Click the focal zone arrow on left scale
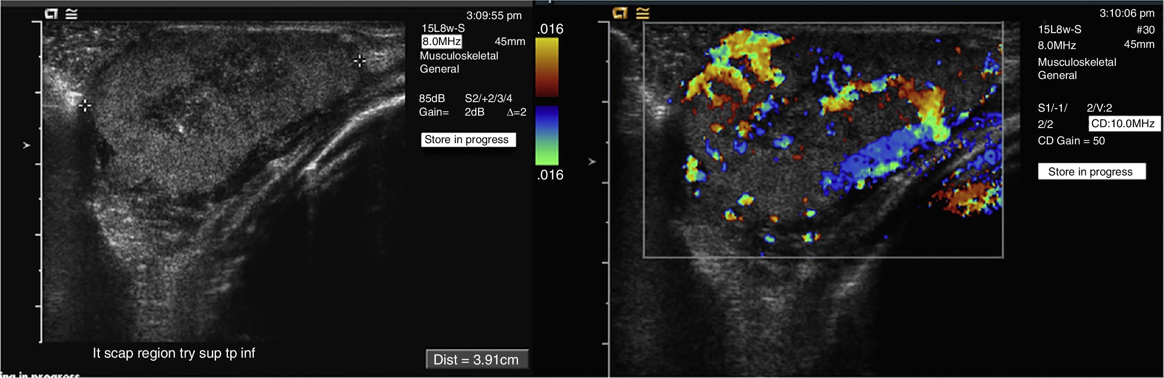Screen dimensions: 1164x378 [27, 146]
